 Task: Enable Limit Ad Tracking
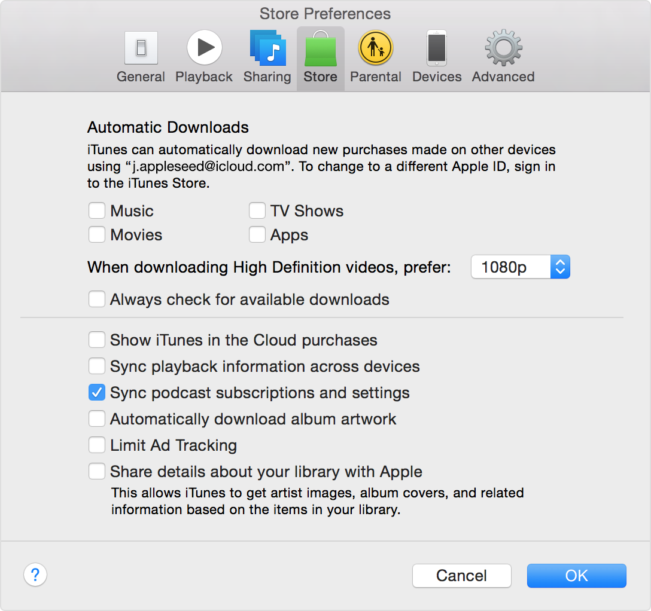pyautogui.click(x=97, y=445)
